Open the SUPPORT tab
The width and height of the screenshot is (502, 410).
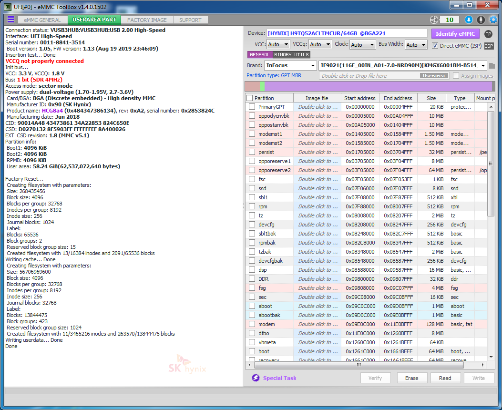point(190,20)
